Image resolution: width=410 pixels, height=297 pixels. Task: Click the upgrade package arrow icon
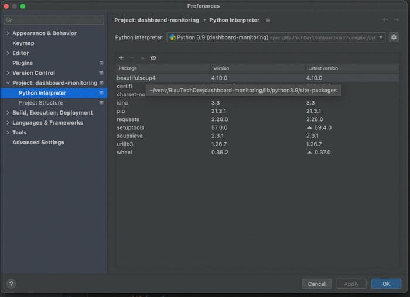tap(142, 58)
